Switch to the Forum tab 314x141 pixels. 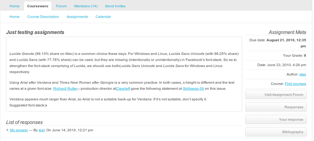61,6
